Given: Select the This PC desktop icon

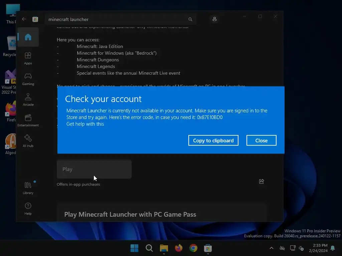Looking at the screenshot, I should tap(11, 14).
